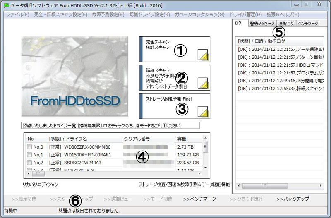Click the 待機中 status bar text

point(11,211)
